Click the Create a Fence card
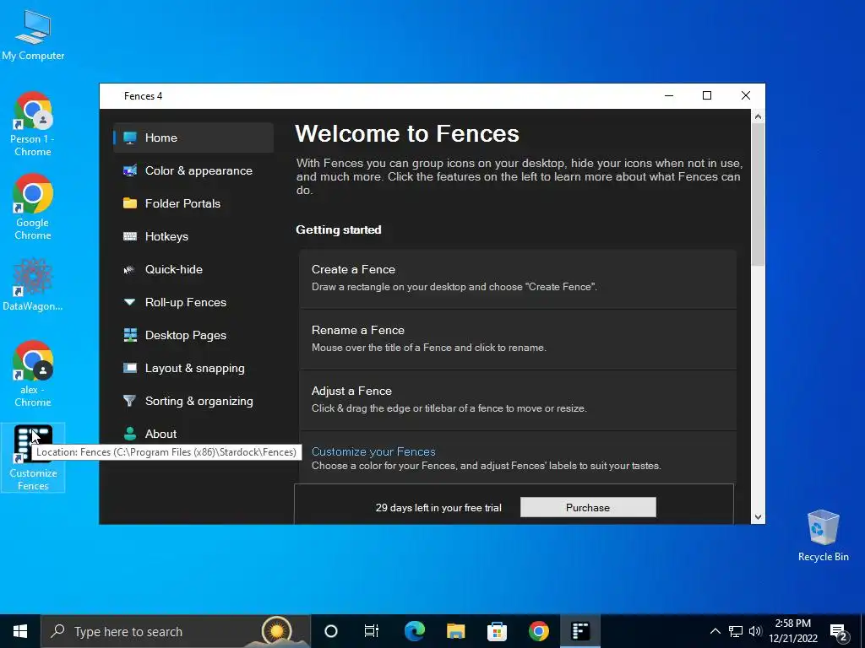 (518, 278)
